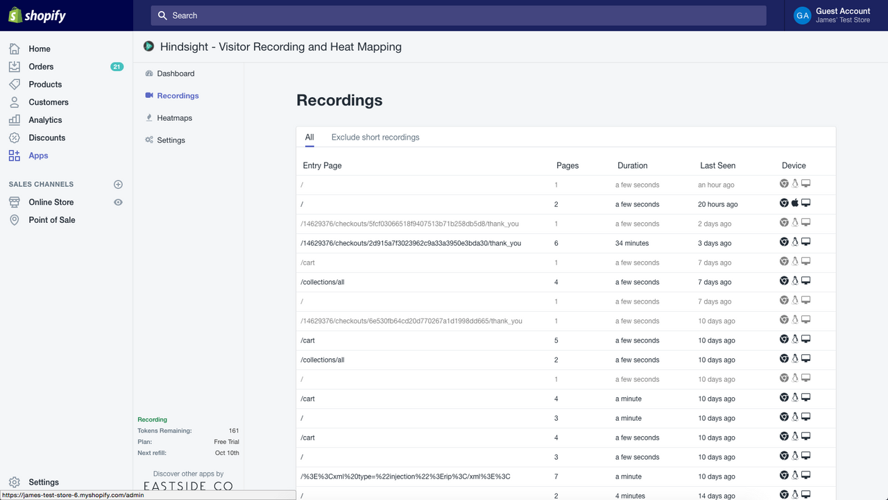Viewport: 888px width, 500px height.
Task: Open the Exclude short recordings tab
Action: click(x=375, y=137)
